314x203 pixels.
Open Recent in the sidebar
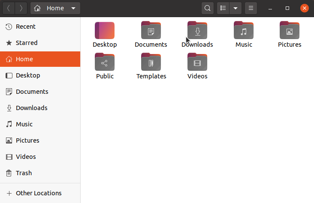(x=40, y=27)
